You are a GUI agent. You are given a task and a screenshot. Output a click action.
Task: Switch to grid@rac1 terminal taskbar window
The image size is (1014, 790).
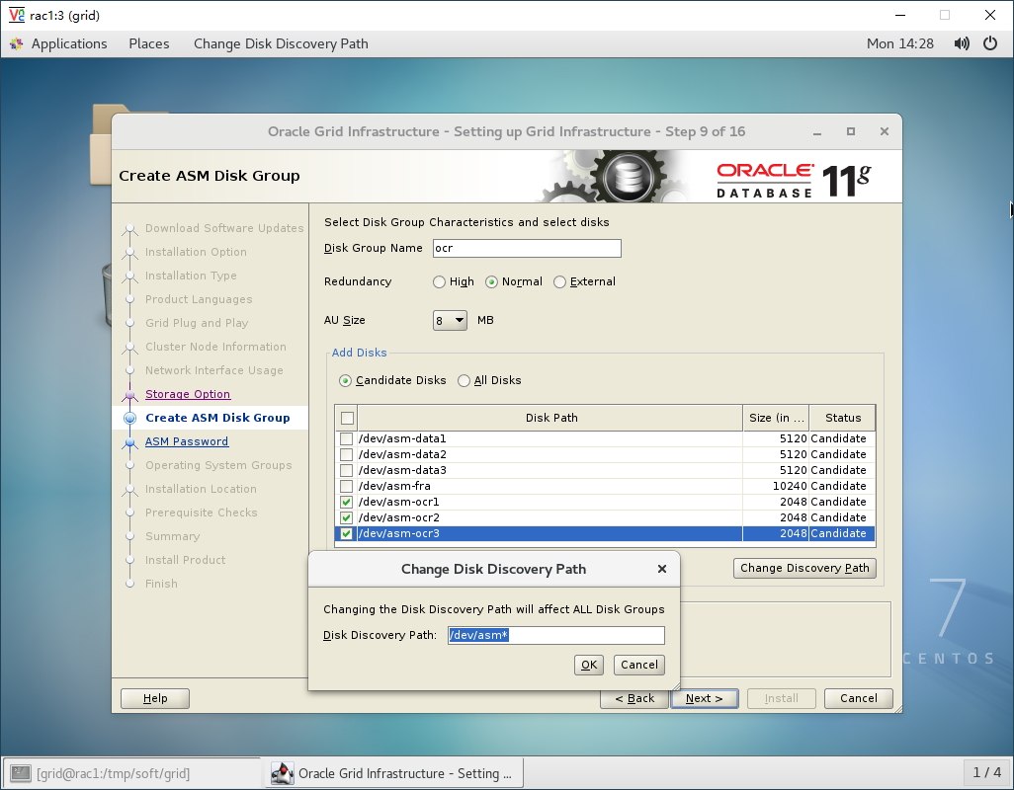(x=131, y=773)
